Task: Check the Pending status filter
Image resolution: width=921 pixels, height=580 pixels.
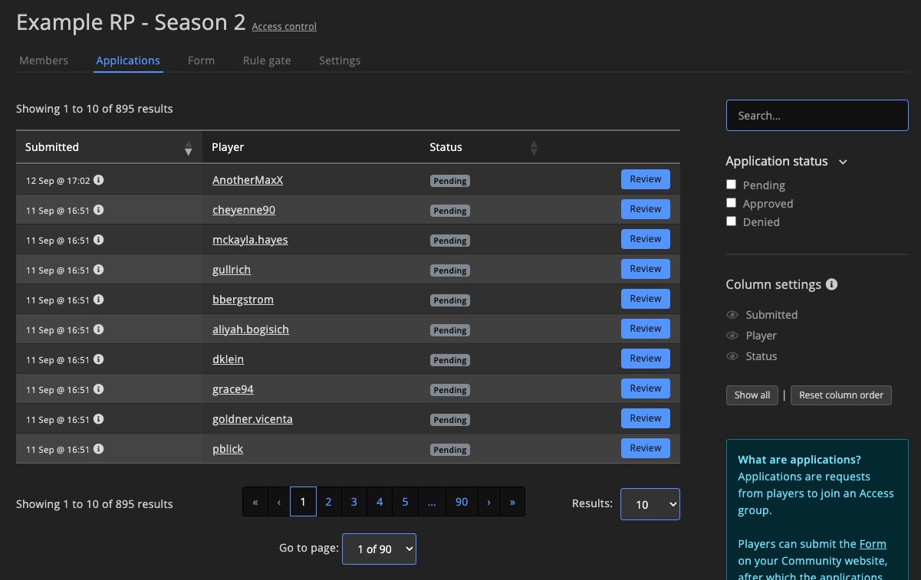Action: coord(732,185)
